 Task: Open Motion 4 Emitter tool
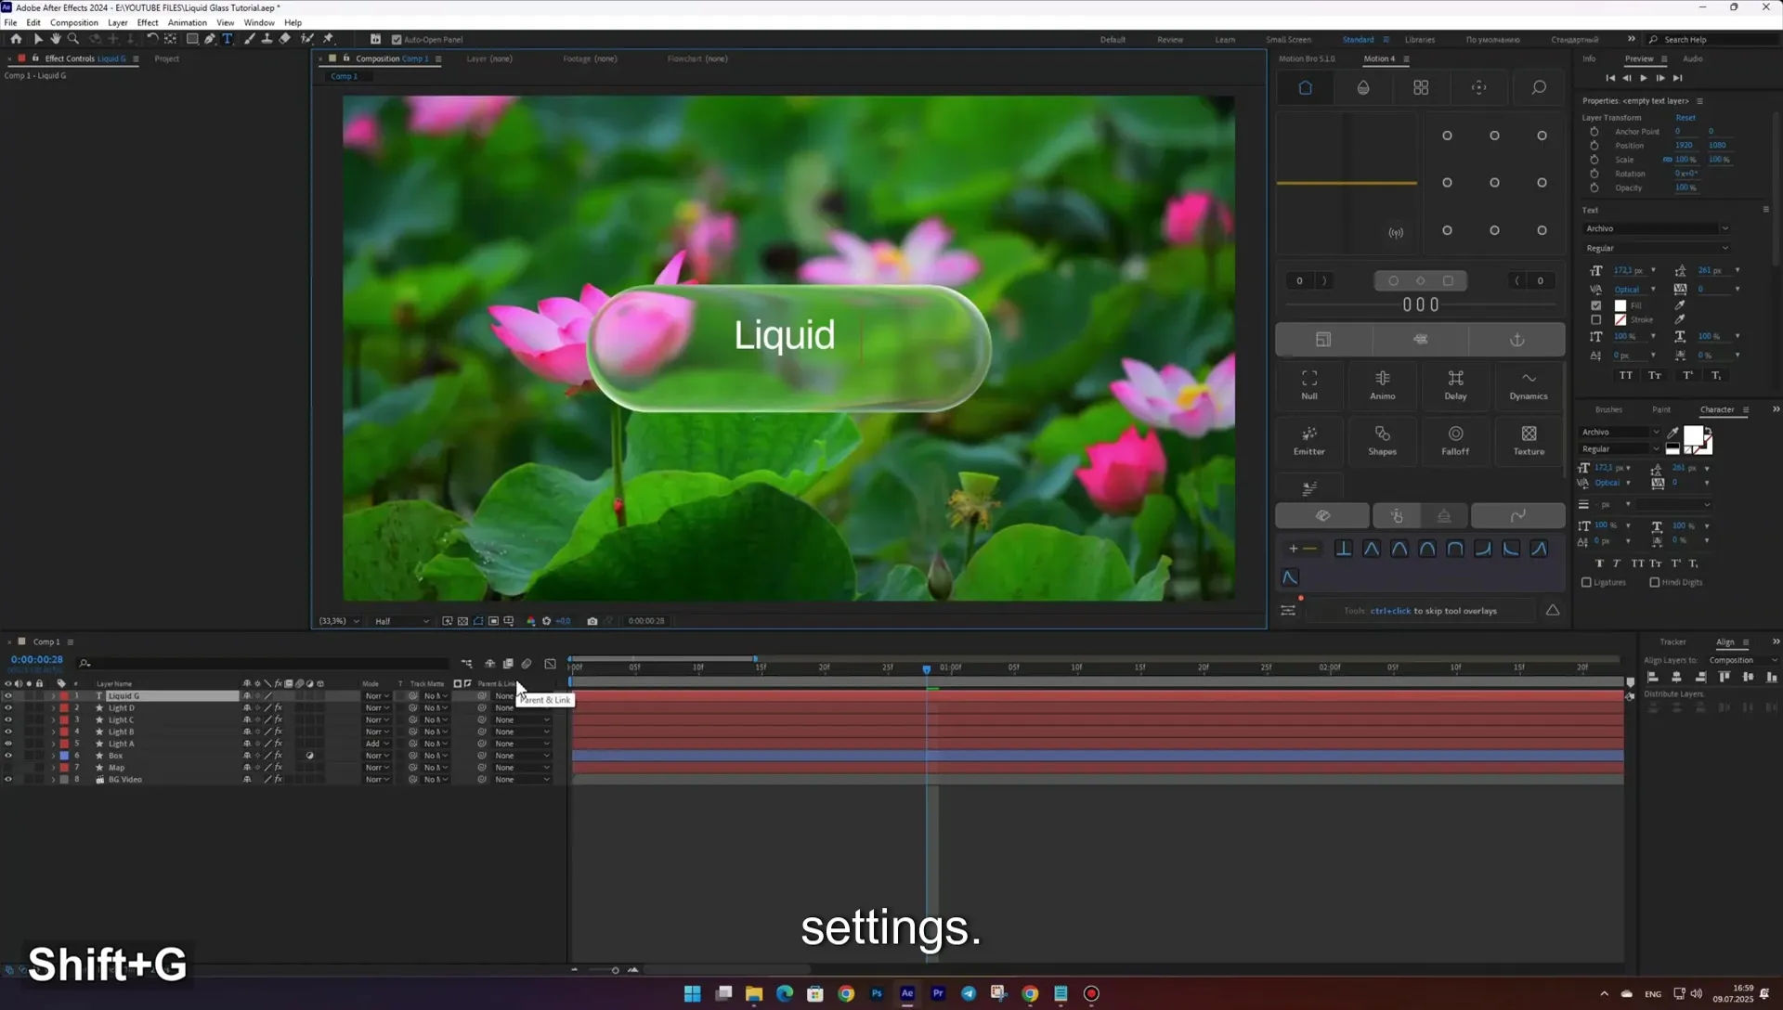tap(1309, 440)
